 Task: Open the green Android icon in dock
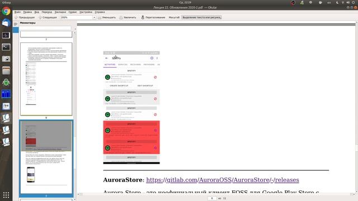pos(6,82)
